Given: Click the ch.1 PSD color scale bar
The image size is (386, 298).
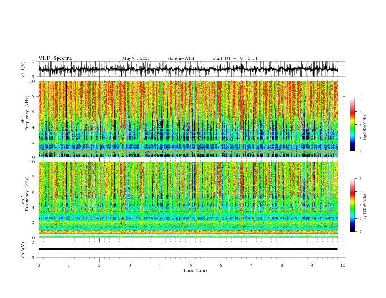Looking at the screenshot, I should (353, 124).
